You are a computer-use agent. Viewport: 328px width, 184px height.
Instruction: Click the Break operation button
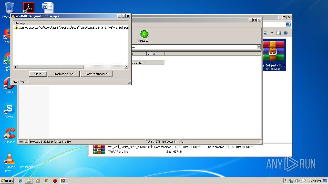tap(63, 74)
